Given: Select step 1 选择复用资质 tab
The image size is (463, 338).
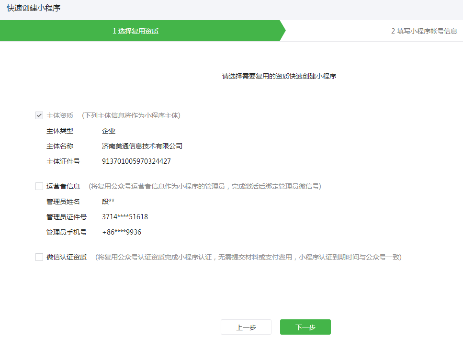Looking at the screenshot, I should pyautogui.click(x=136, y=31).
